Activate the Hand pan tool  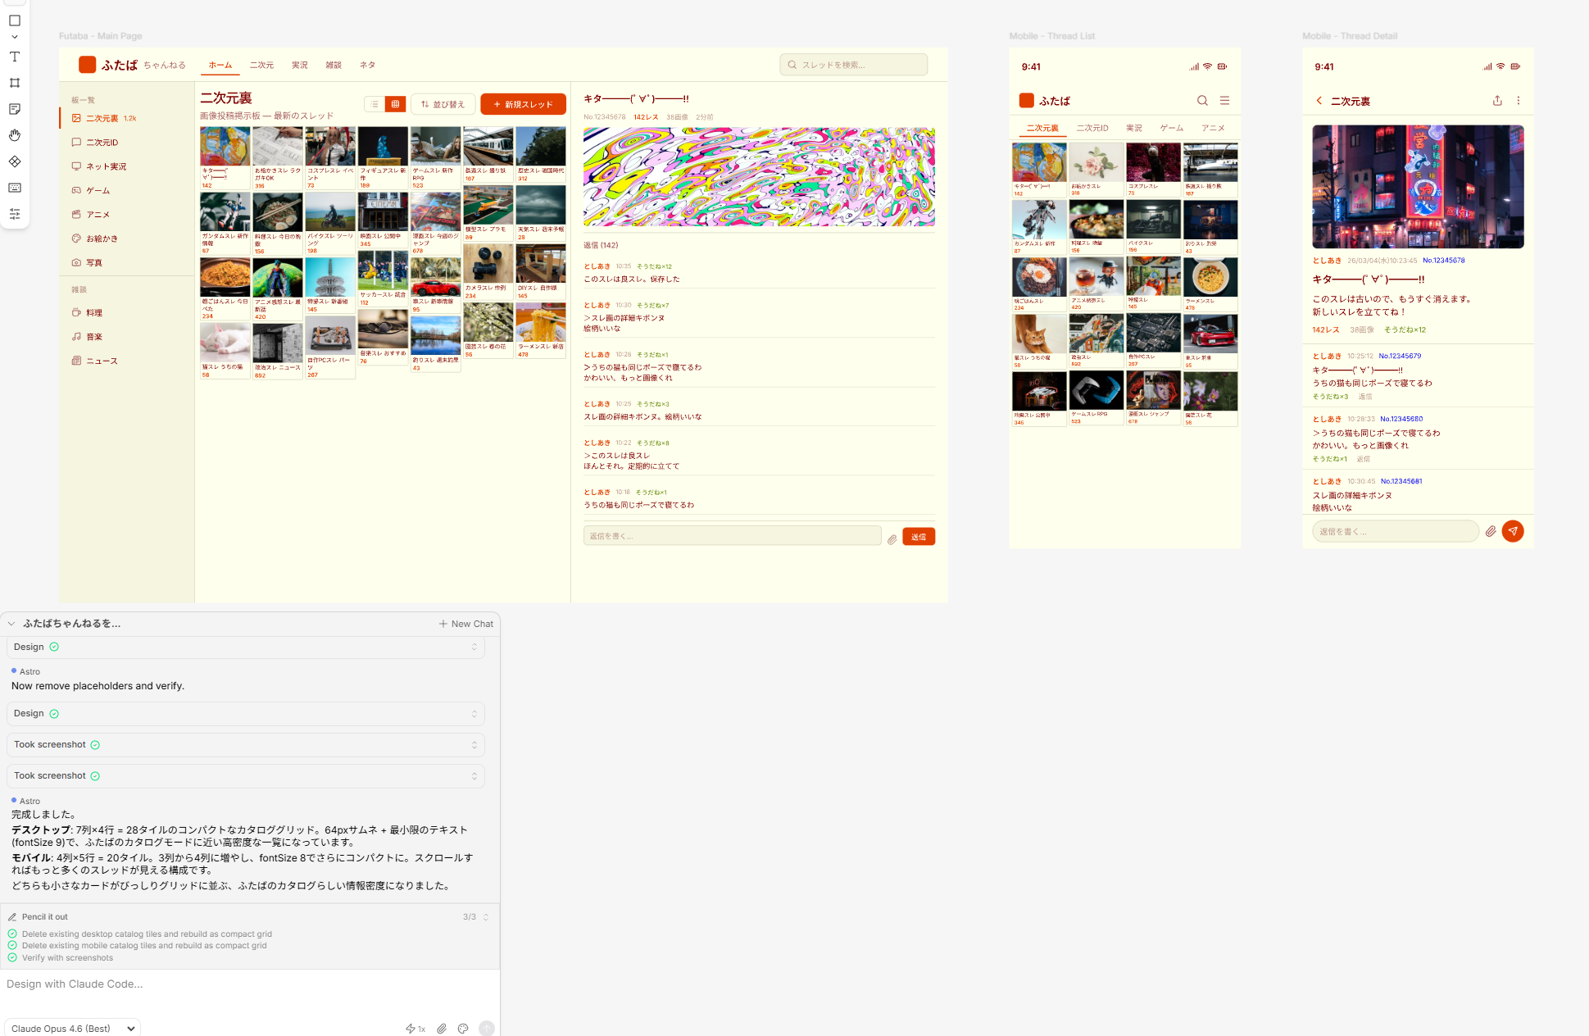(15, 135)
